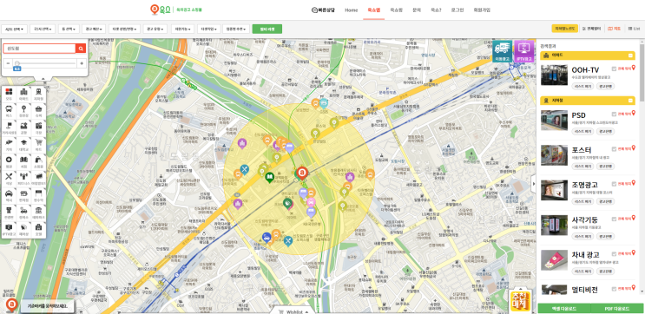Open the 광고 예산 dropdown

click(94, 29)
